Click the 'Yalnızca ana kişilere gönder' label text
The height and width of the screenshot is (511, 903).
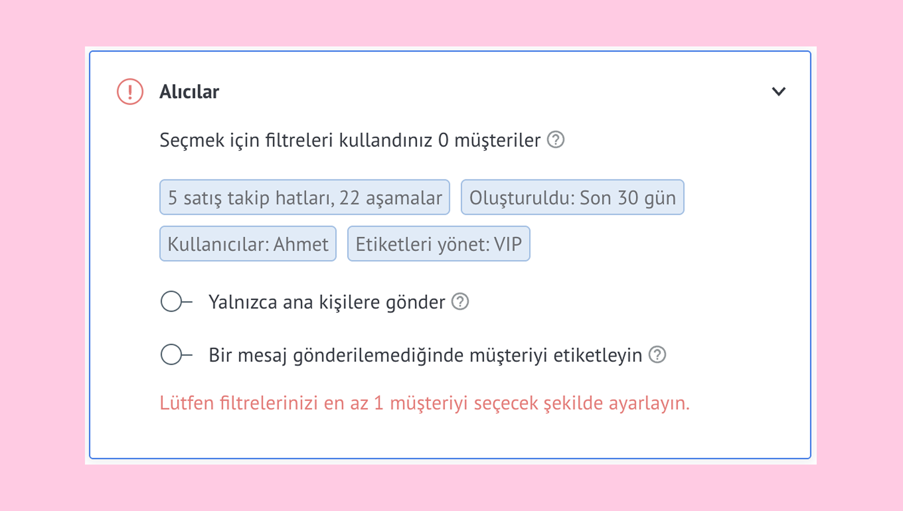pyautogui.click(x=327, y=302)
